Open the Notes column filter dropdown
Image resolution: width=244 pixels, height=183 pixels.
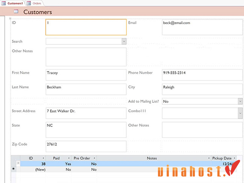point(209,158)
